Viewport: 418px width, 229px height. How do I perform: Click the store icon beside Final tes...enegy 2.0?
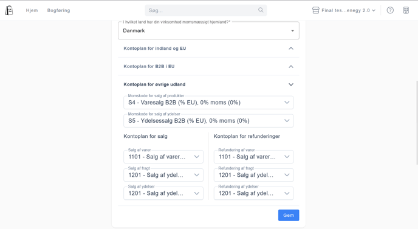316,10
